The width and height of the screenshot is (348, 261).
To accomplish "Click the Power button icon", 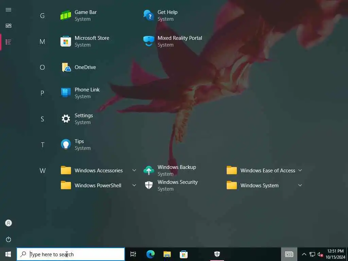I will pyautogui.click(x=8, y=239).
